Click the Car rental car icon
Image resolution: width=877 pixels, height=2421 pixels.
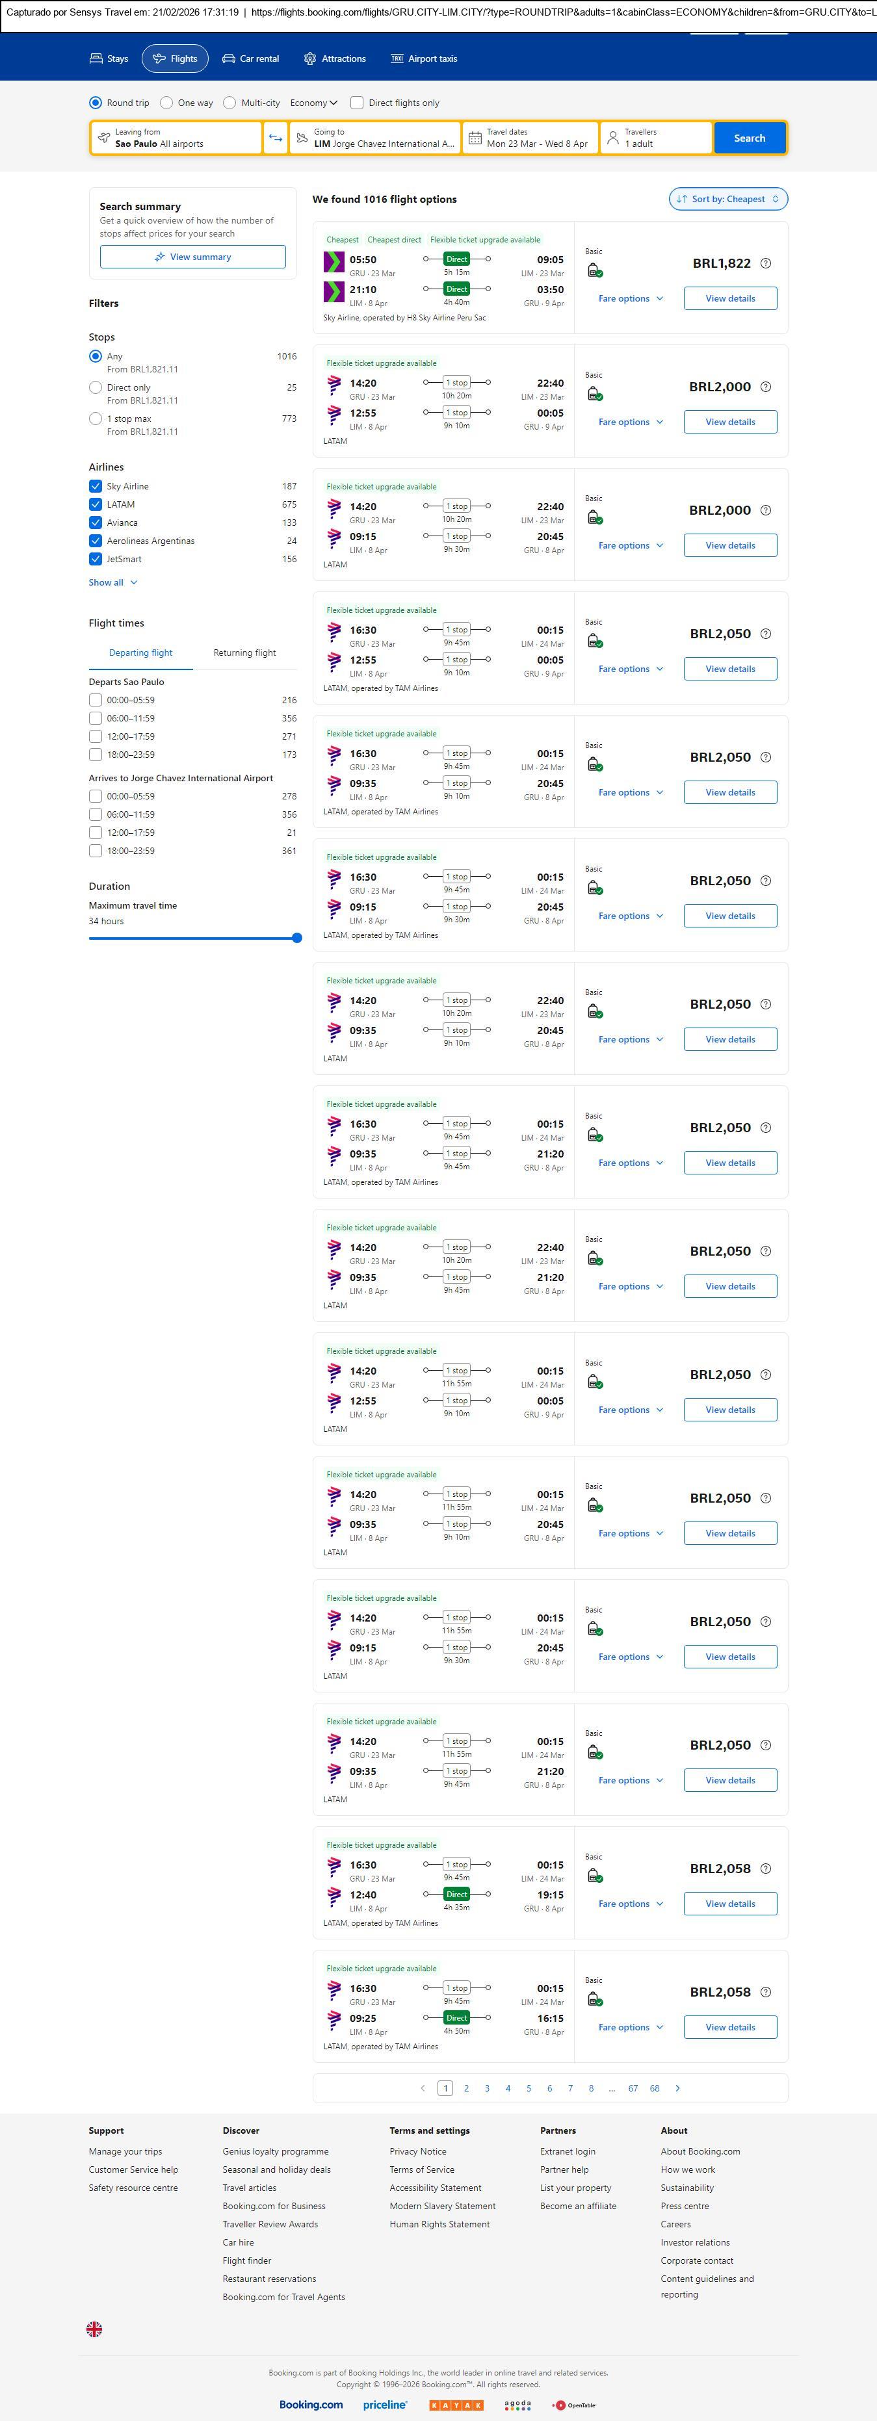(x=228, y=58)
